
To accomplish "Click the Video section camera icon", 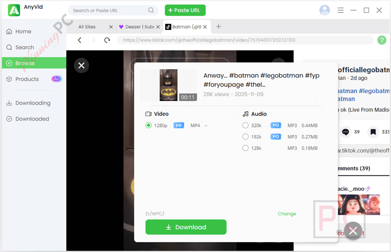I will (x=149, y=114).
